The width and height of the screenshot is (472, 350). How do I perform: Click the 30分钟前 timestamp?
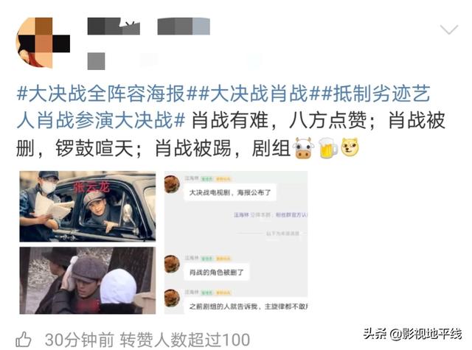pos(80,340)
